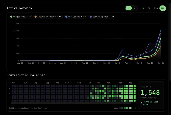Toggle the Merged PRs series
The height and width of the screenshot is (115, 171).
(20, 17)
